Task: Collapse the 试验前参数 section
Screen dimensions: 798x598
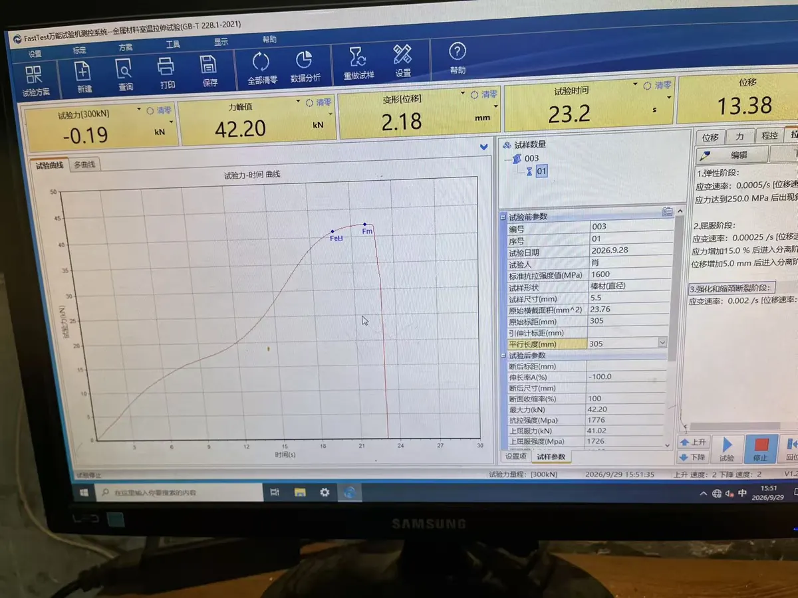Action: (x=503, y=217)
